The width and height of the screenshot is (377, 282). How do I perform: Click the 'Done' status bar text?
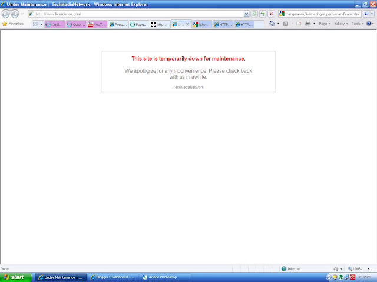(x=5, y=269)
